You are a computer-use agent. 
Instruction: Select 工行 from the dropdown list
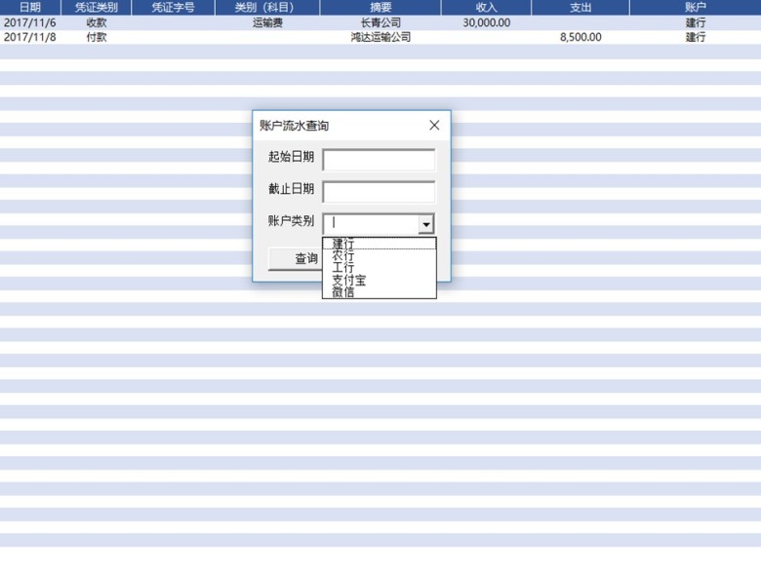[380, 268]
